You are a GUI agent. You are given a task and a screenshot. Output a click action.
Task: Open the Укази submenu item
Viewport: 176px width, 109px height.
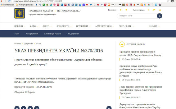click(17, 34)
